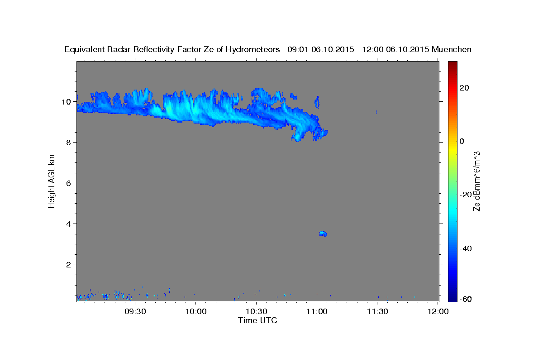The height and width of the screenshot is (362, 543).
Task: Click the '09:30' time tick label
Action: (135, 311)
